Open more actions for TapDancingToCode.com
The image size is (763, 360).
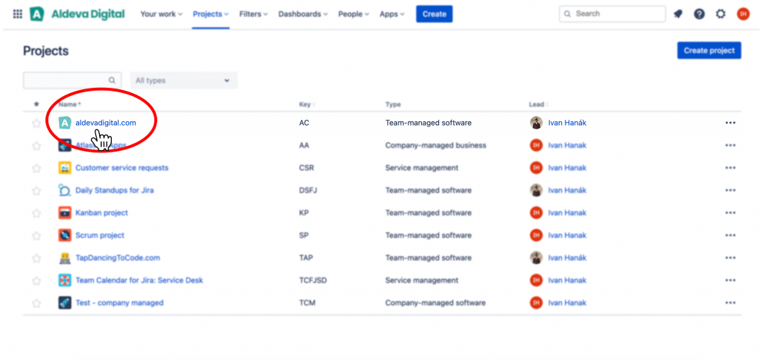click(730, 258)
